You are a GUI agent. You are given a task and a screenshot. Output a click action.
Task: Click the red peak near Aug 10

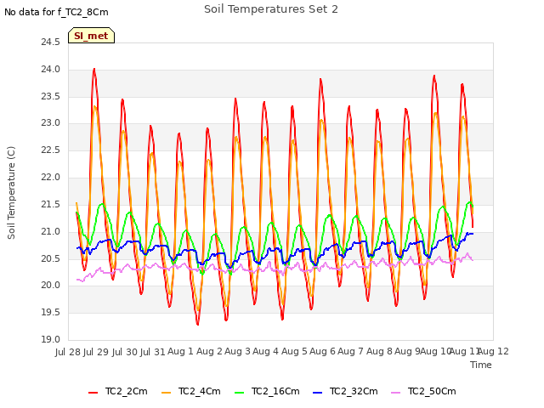tap(434, 76)
